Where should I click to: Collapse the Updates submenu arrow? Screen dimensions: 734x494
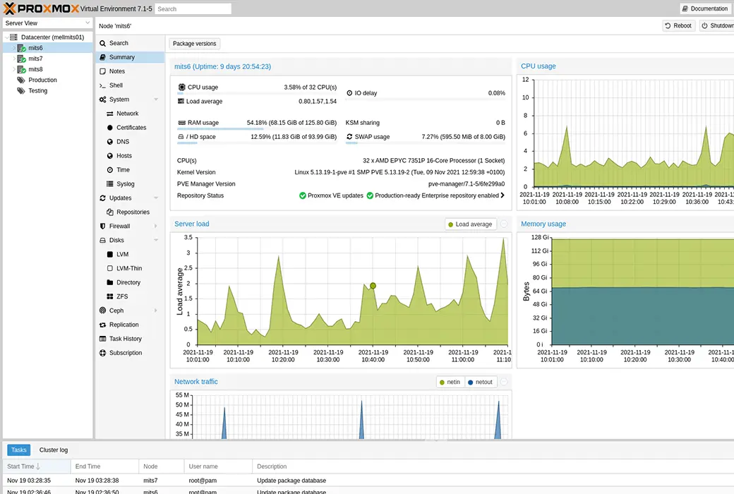156,198
